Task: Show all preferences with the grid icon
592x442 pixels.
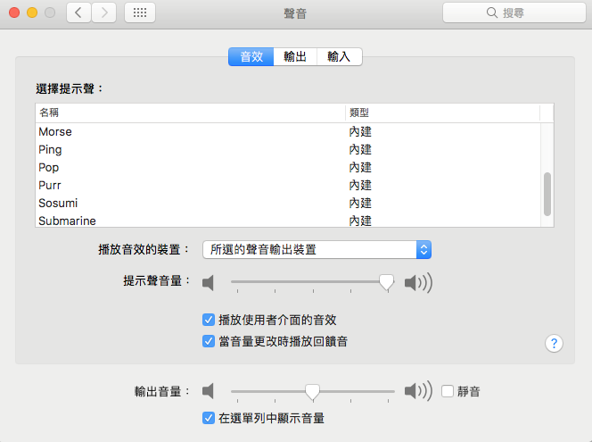Action: pyautogui.click(x=140, y=13)
